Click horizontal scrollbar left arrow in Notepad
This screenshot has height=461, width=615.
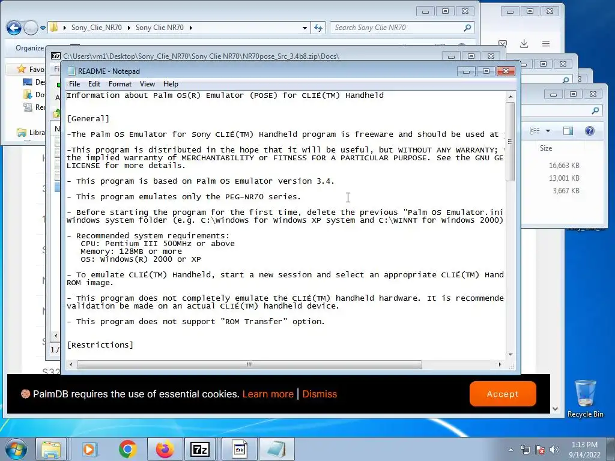71,364
